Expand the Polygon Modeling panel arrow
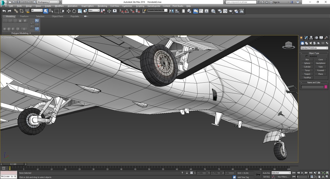 pyautogui.click(x=30, y=33)
